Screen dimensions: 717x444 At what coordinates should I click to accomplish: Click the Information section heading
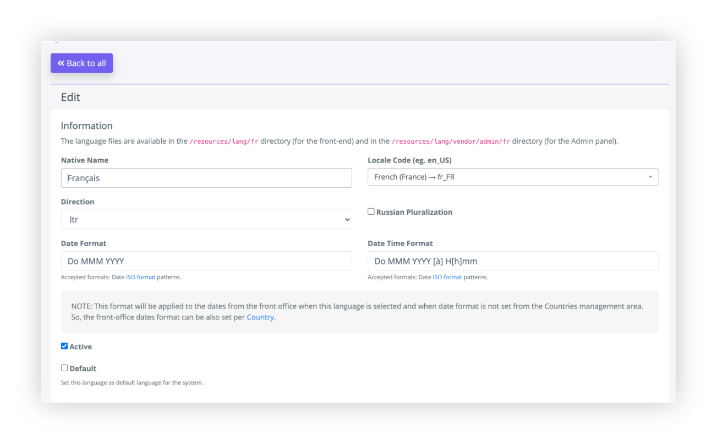[x=86, y=126]
